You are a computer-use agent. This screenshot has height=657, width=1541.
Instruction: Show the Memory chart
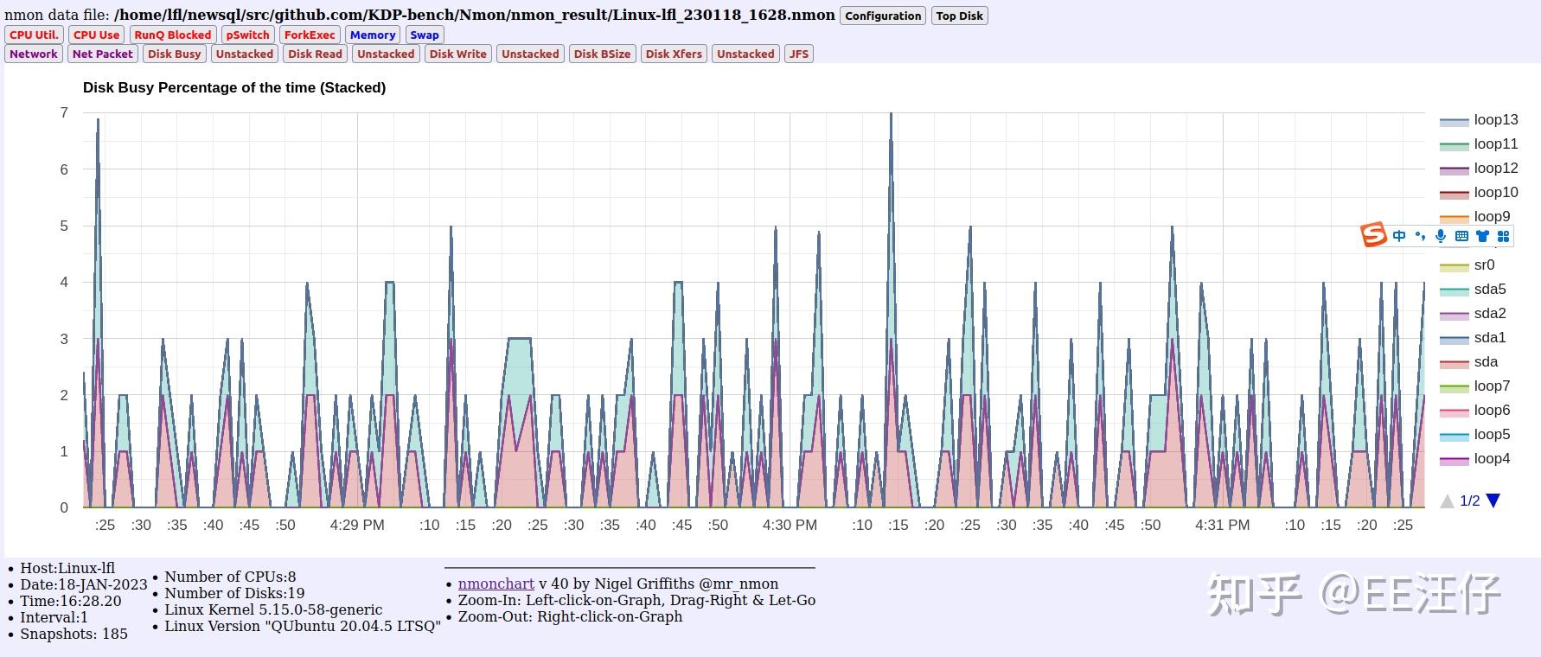pos(373,35)
